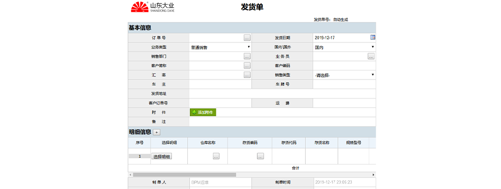
Task: Click the 合计 total row label
Action: click(296, 168)
